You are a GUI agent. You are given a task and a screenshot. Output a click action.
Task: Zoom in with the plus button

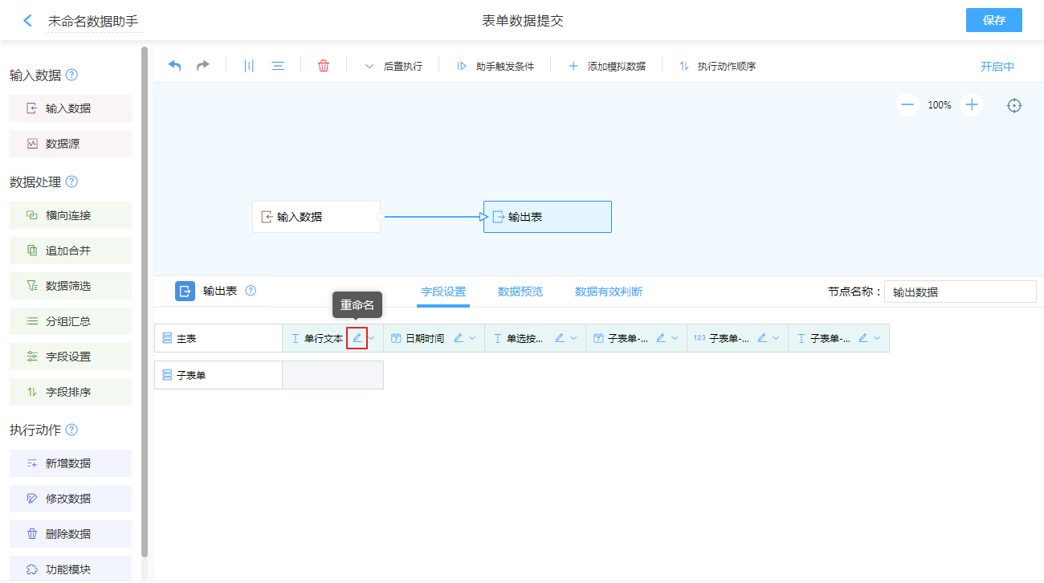click(x=972, y=104)
